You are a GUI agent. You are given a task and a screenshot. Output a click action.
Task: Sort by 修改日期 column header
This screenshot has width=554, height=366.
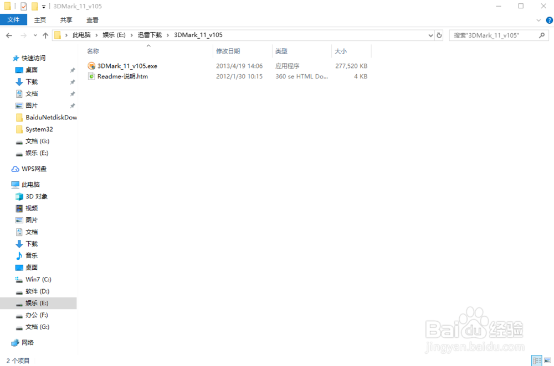pos(228,51)
